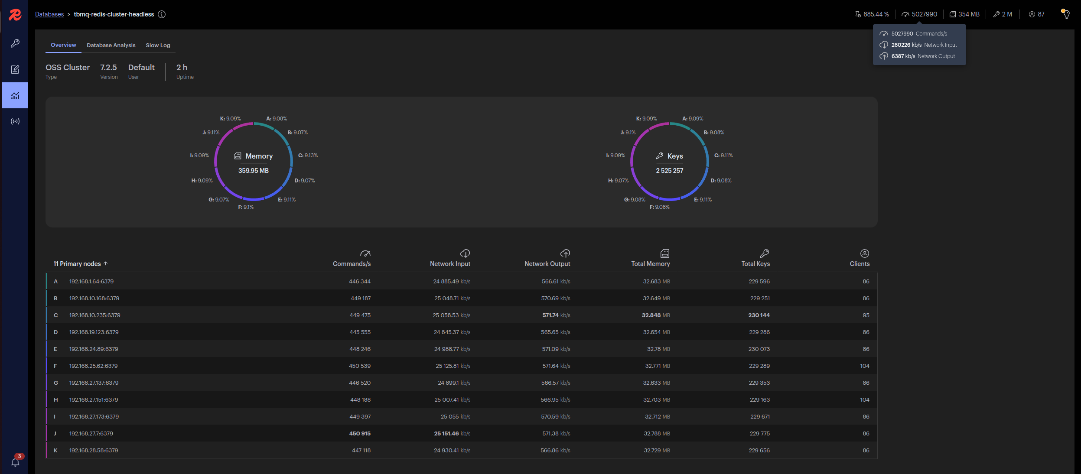This screenshot has width=1081, height=474.
Task: Click the Memory donut chart center
Action: [254, 162]
